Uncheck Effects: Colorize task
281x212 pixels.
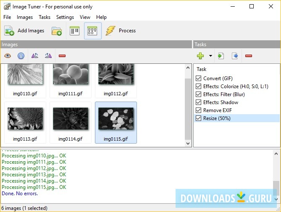198,86
